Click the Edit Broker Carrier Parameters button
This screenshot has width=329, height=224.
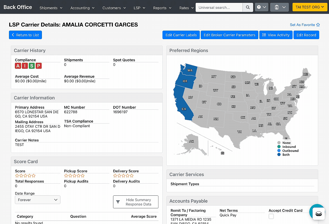pos(230,35)
